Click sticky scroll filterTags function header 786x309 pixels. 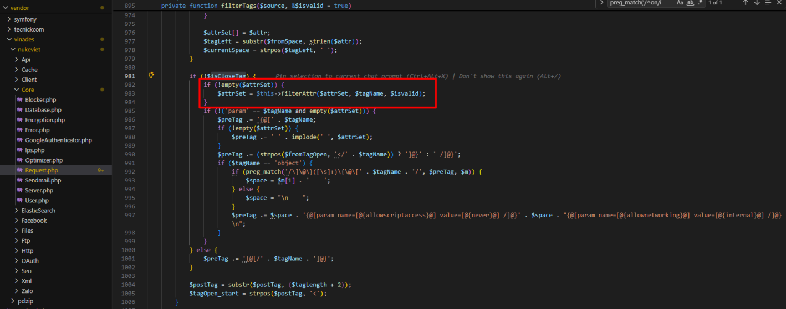click(256, 6)
